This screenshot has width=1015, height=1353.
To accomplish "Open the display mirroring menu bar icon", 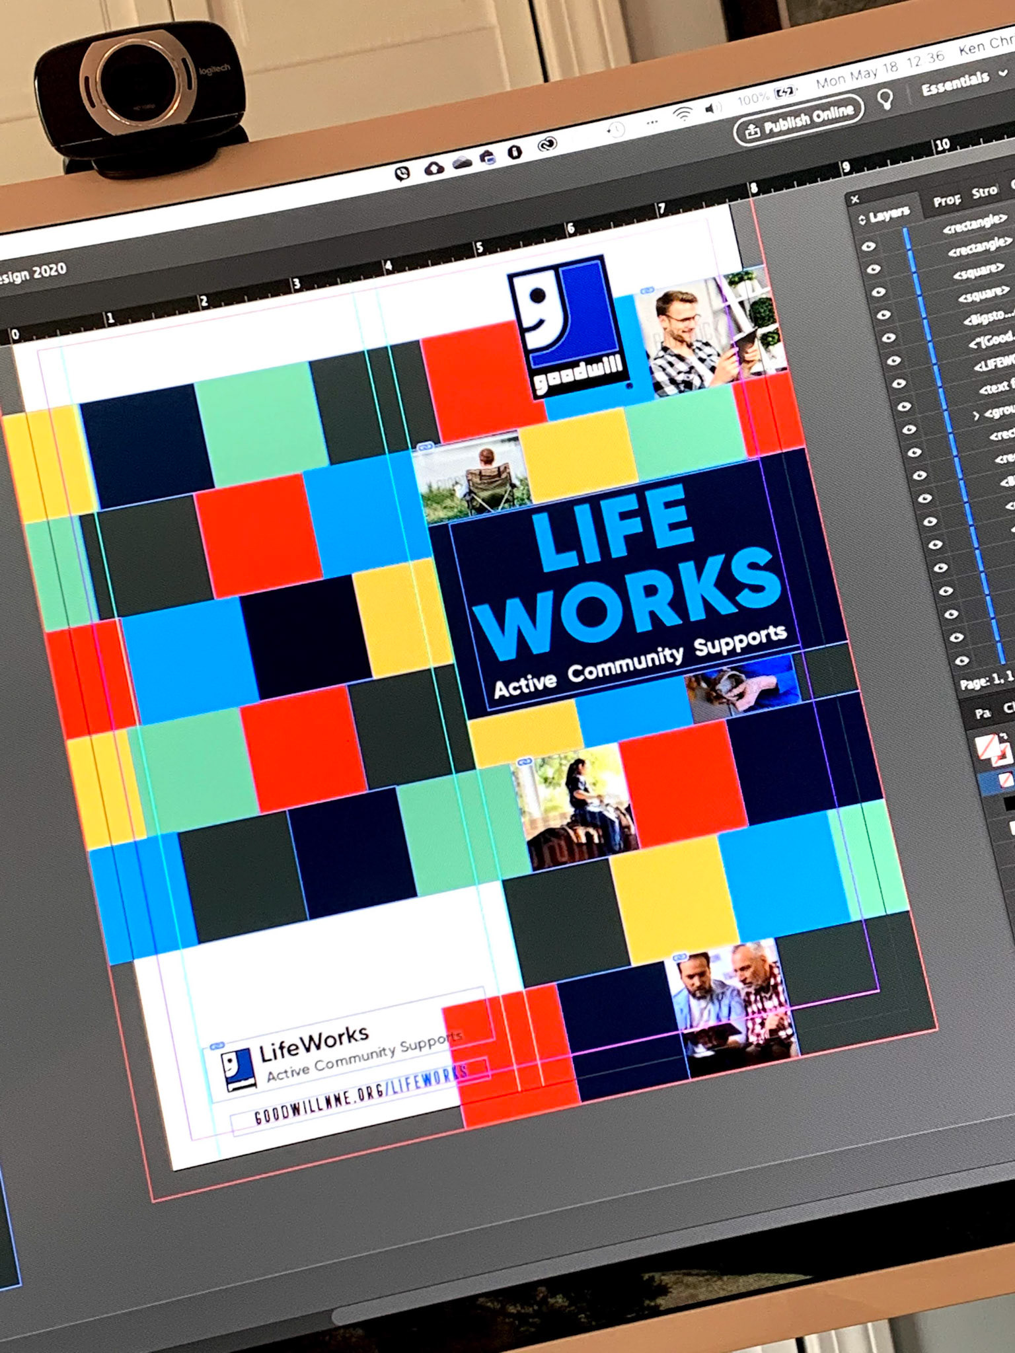I will 488,157.
